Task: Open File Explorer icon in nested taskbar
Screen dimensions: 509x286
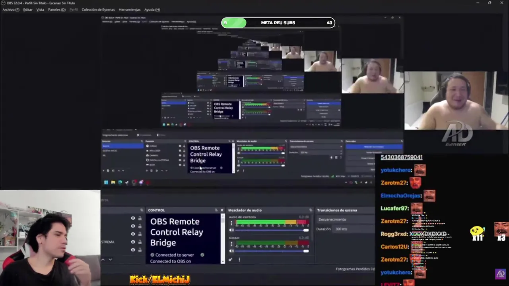Action: coord(113,182)
